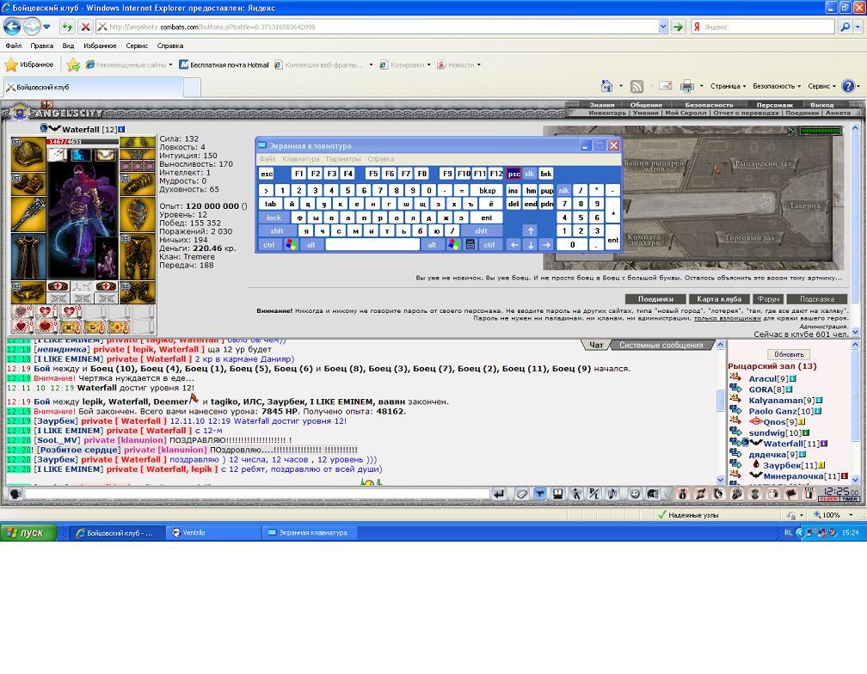Open Клавиатура menu in on-screen keyboard
Image resolution: width=867 pixels, height=674 pixels.
click(300, 158)
